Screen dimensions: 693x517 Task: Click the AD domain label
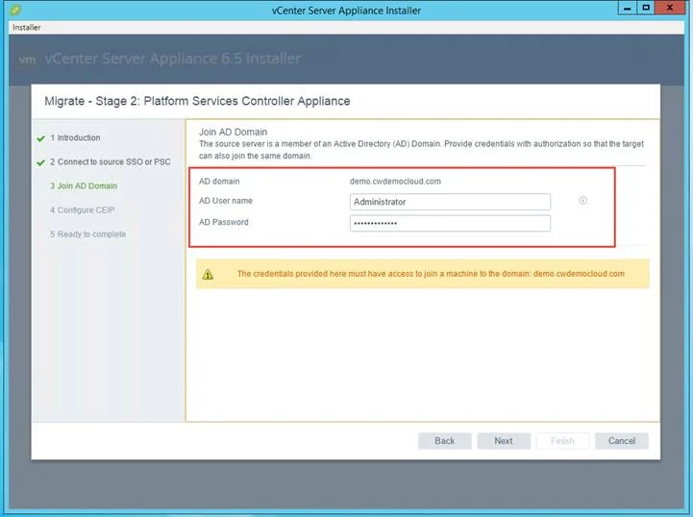[x=219, y=182]
